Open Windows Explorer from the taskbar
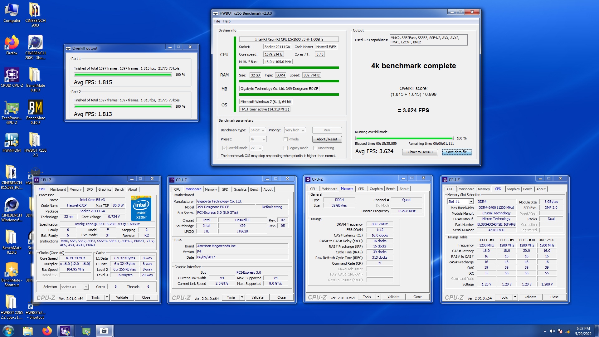Image resolution: width=599 pixels, height=337 pixels. tap(28, 331)
